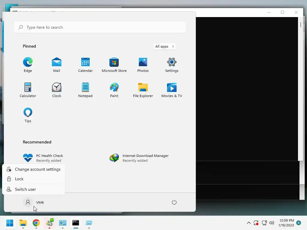Launch Movies & TV app
This screenshot has width=307, height=230.
point(172,90)
